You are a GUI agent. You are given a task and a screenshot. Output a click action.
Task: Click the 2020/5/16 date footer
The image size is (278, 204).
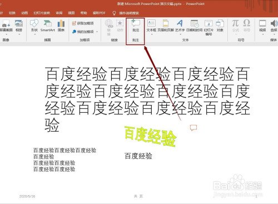27,196
